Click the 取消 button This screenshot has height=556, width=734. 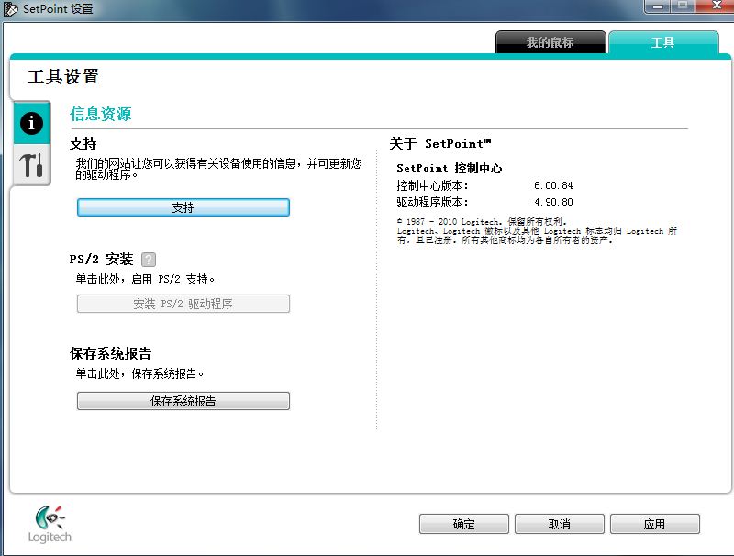pyautogui.click(x=560, y=524)
